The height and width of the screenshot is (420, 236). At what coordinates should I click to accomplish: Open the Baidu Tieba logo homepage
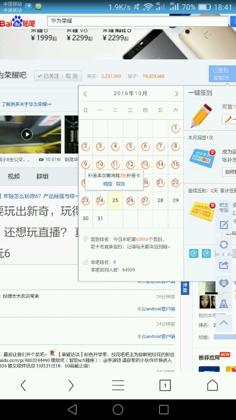point(17,21)
